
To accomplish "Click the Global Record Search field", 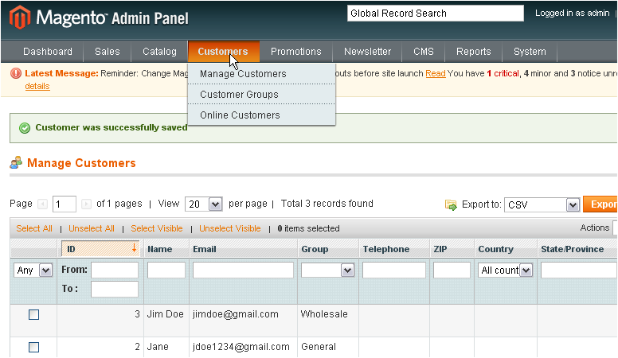I will pyautogui.click(x=436, y=14).
